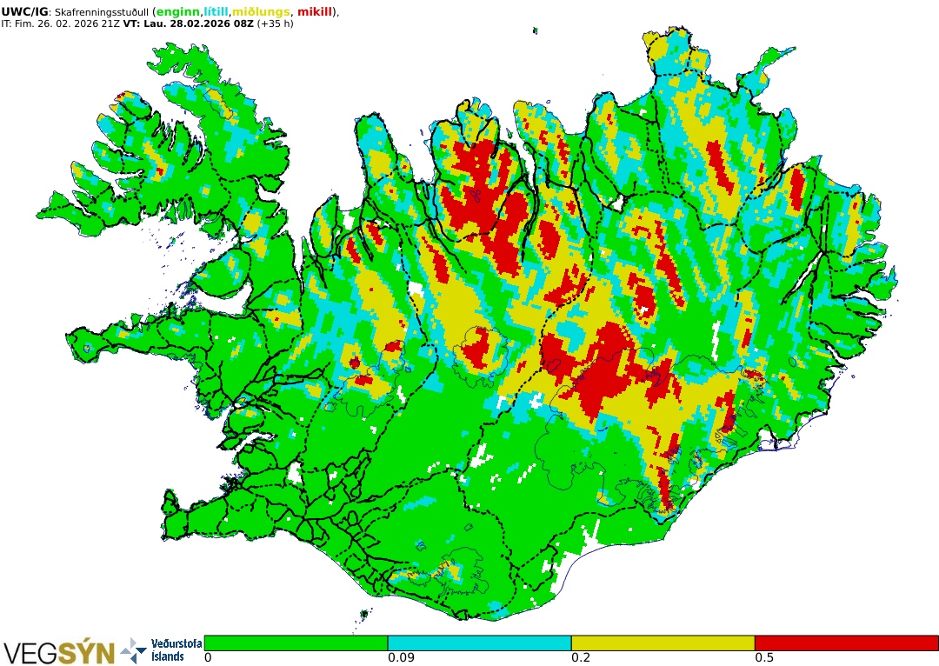Click the cyan word 'lítill'
This screenshot has height=666, width=939.
point(216,12)
